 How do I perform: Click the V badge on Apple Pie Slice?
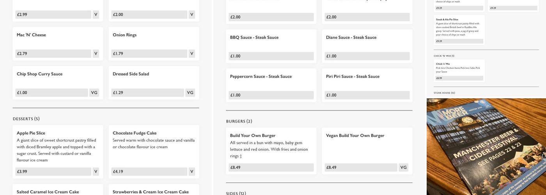tap(96, 172)
